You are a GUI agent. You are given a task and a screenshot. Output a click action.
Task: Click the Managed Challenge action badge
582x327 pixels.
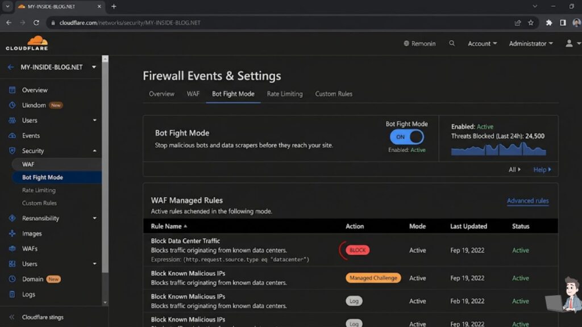373,278
